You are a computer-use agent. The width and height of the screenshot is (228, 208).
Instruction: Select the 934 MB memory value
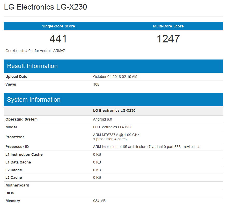tap(99, 201)
